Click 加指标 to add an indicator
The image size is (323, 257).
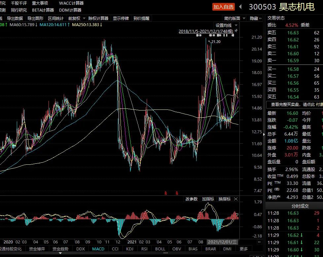click(208, 199)
